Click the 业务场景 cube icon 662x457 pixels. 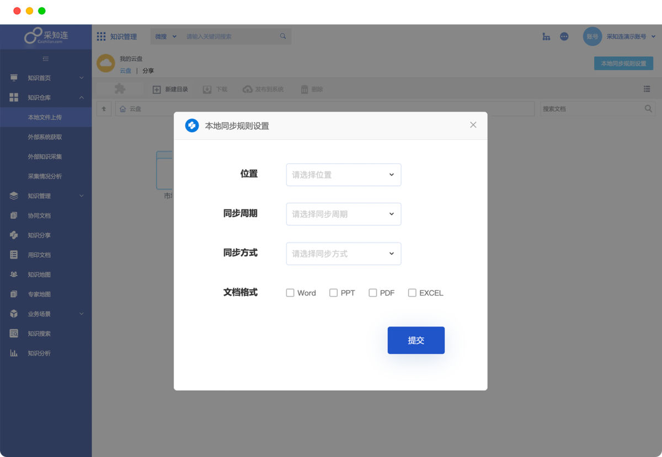tap(14, 314)
